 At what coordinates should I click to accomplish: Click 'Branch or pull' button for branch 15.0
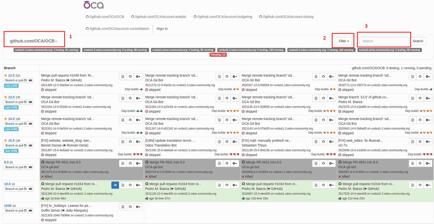pyautogui.click(x=16, y=146)
